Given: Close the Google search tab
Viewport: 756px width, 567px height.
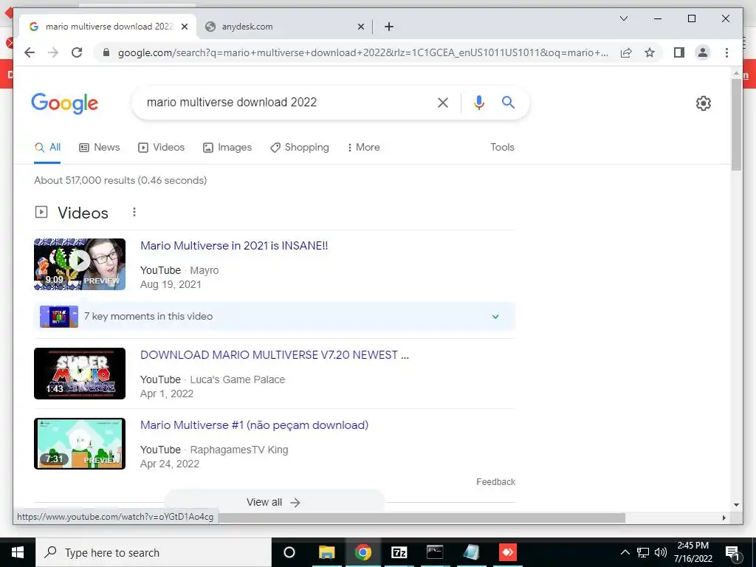Looking at the screenshot, I should coord(184,27).
